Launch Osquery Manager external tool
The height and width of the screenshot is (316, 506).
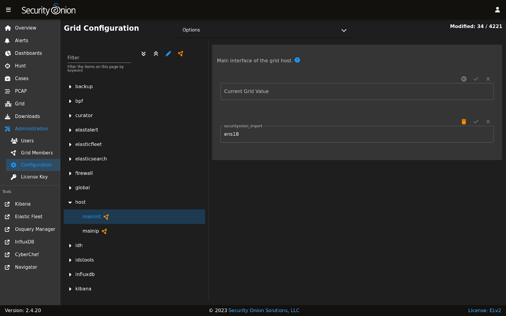point(30,229)
